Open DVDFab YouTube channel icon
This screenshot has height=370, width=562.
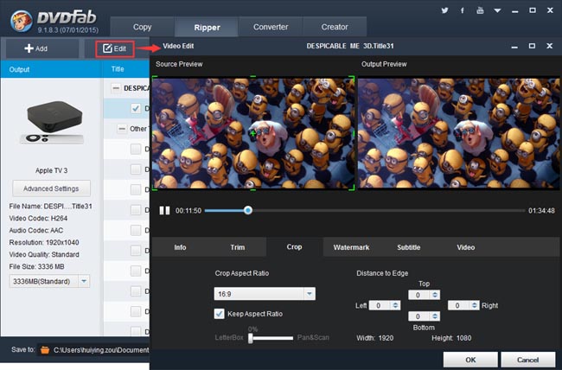point(480,10)
